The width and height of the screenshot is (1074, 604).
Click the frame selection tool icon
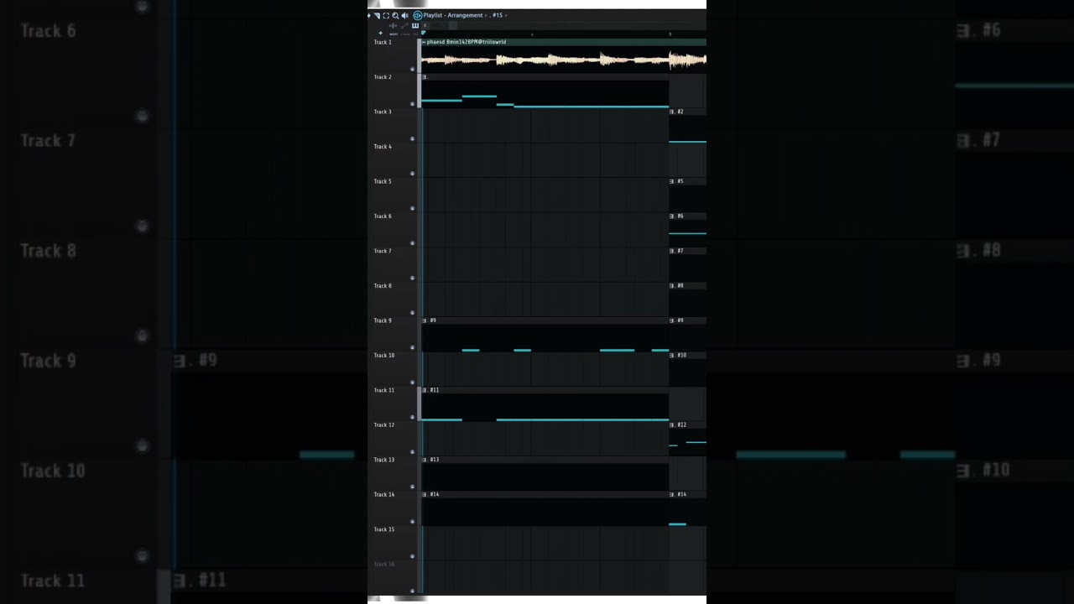(x=386, y=15)
